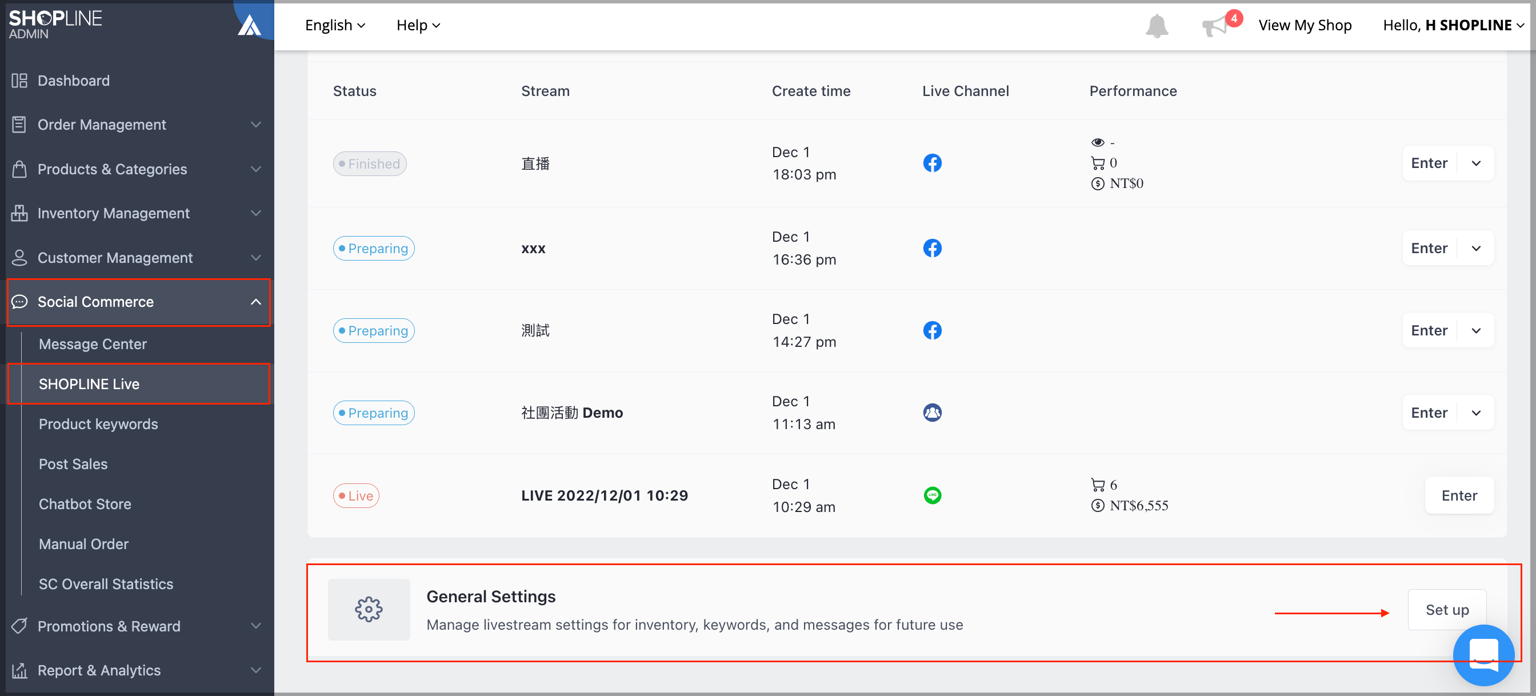Open Enter dropdown arrow for xxx row
Viewport: 1536px width, 696px height.
(1477, 248)
